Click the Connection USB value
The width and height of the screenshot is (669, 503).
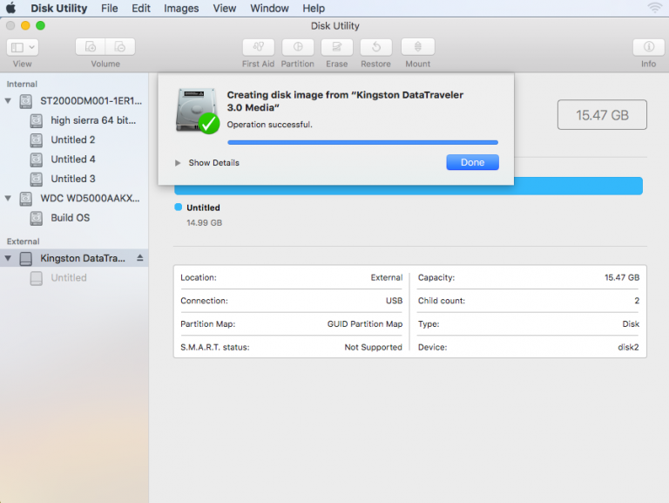tap(395, 301)
